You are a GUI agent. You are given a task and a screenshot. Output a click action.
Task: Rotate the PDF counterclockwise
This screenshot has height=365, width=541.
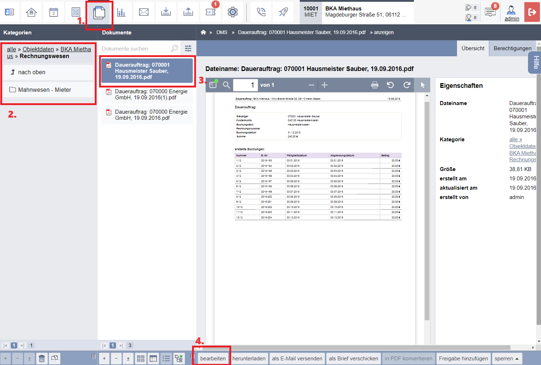pyautogui.click(x=391, y=85)
